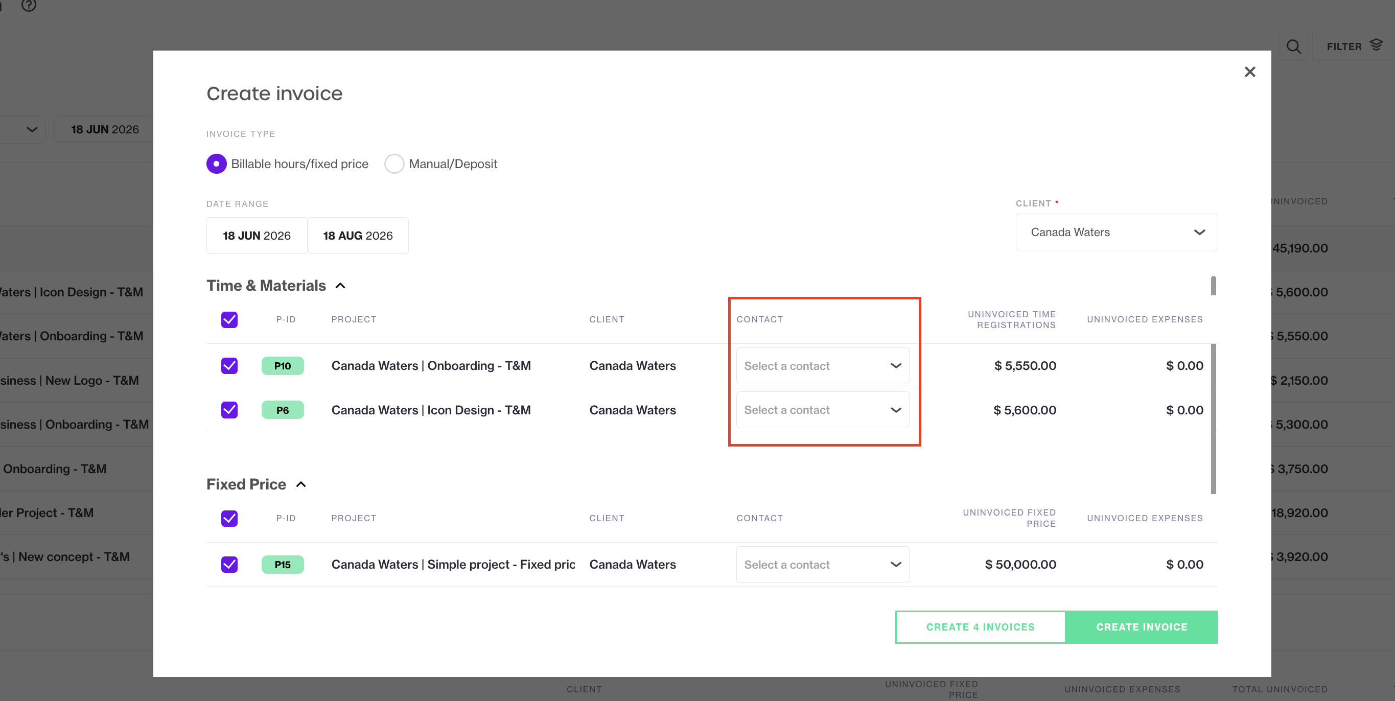Click the Uninvoiced Time Registrations column header

click(1012, 319)
